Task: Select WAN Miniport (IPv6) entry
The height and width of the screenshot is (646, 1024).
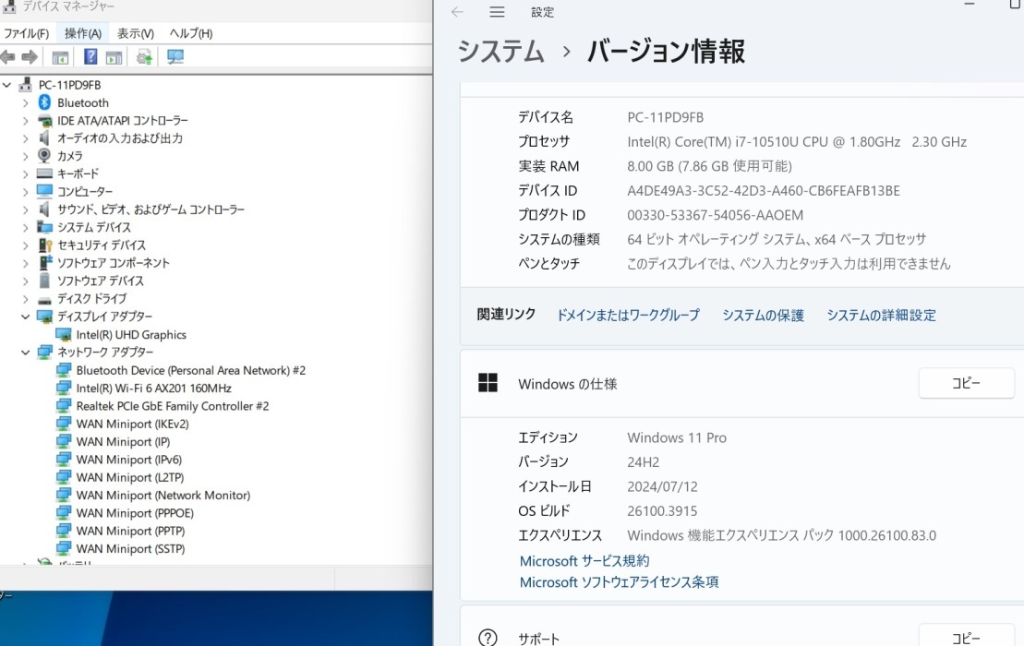Action: 128,460
